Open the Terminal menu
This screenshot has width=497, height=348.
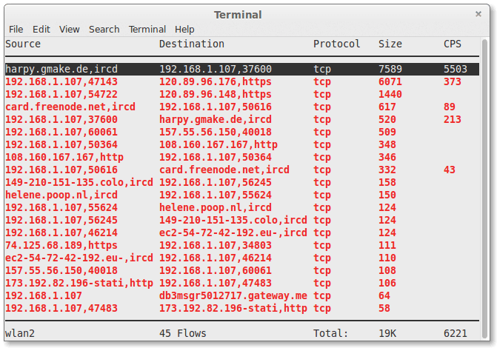tap(147, 30)
